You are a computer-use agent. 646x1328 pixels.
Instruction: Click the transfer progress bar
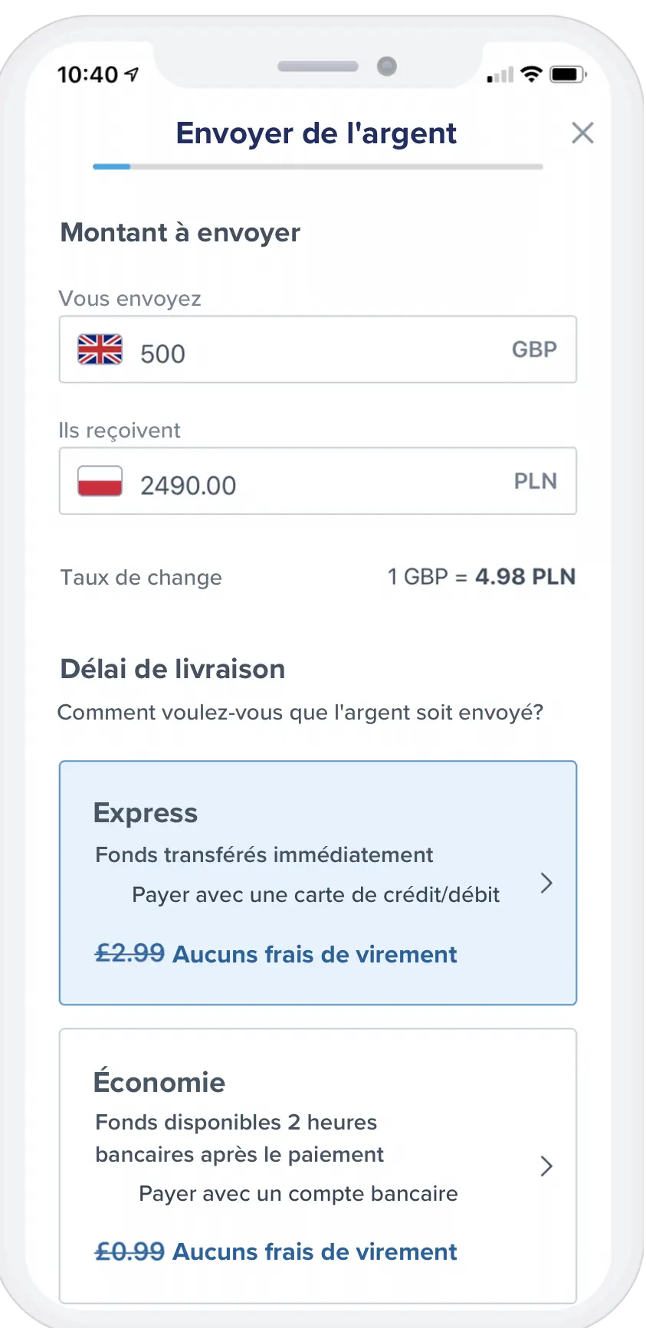317,166
